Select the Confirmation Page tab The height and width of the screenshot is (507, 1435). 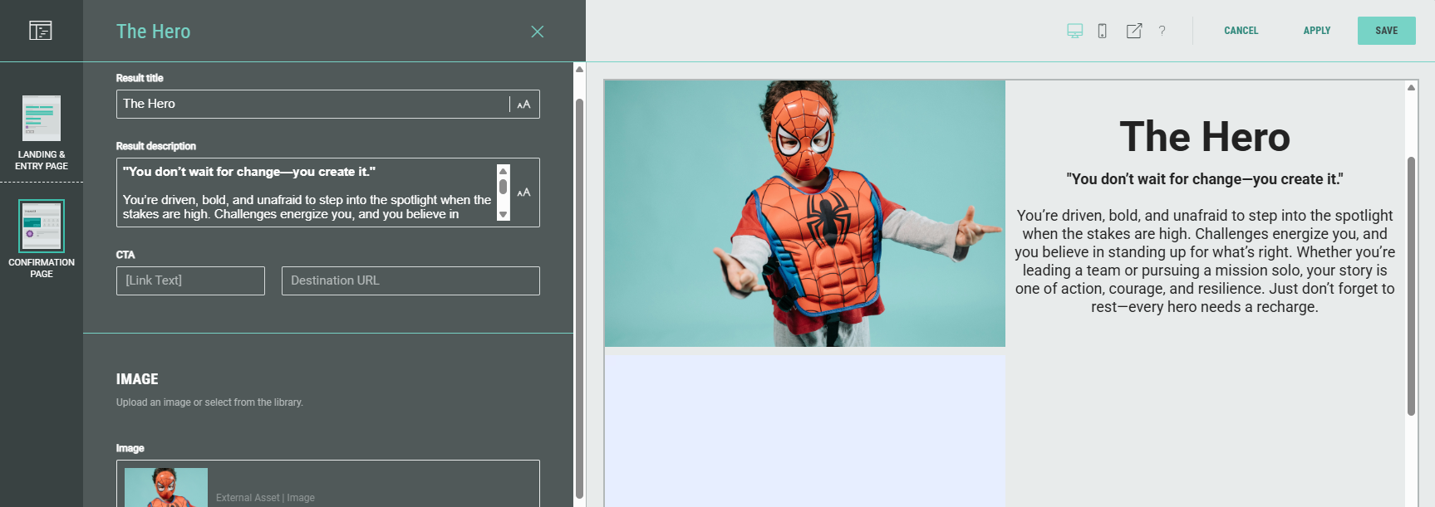click(41, 239)
